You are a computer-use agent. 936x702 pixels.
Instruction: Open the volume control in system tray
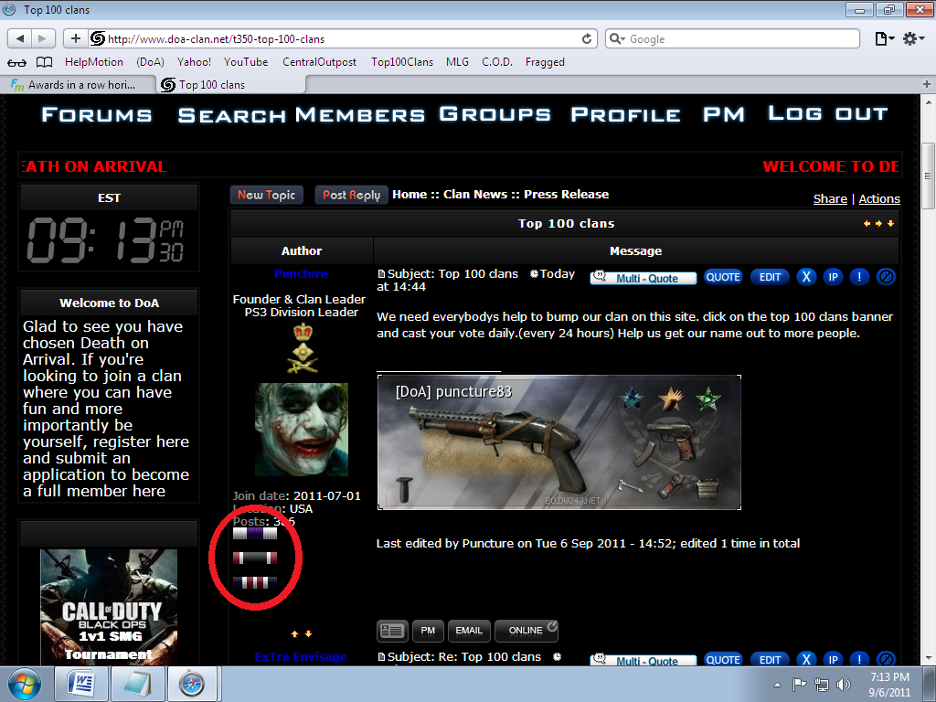point(844,685)
